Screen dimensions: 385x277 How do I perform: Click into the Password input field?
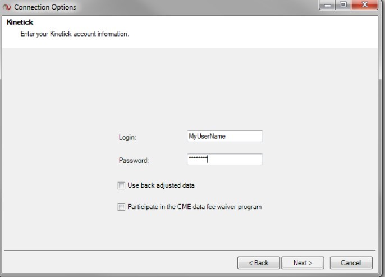(224, 159)
